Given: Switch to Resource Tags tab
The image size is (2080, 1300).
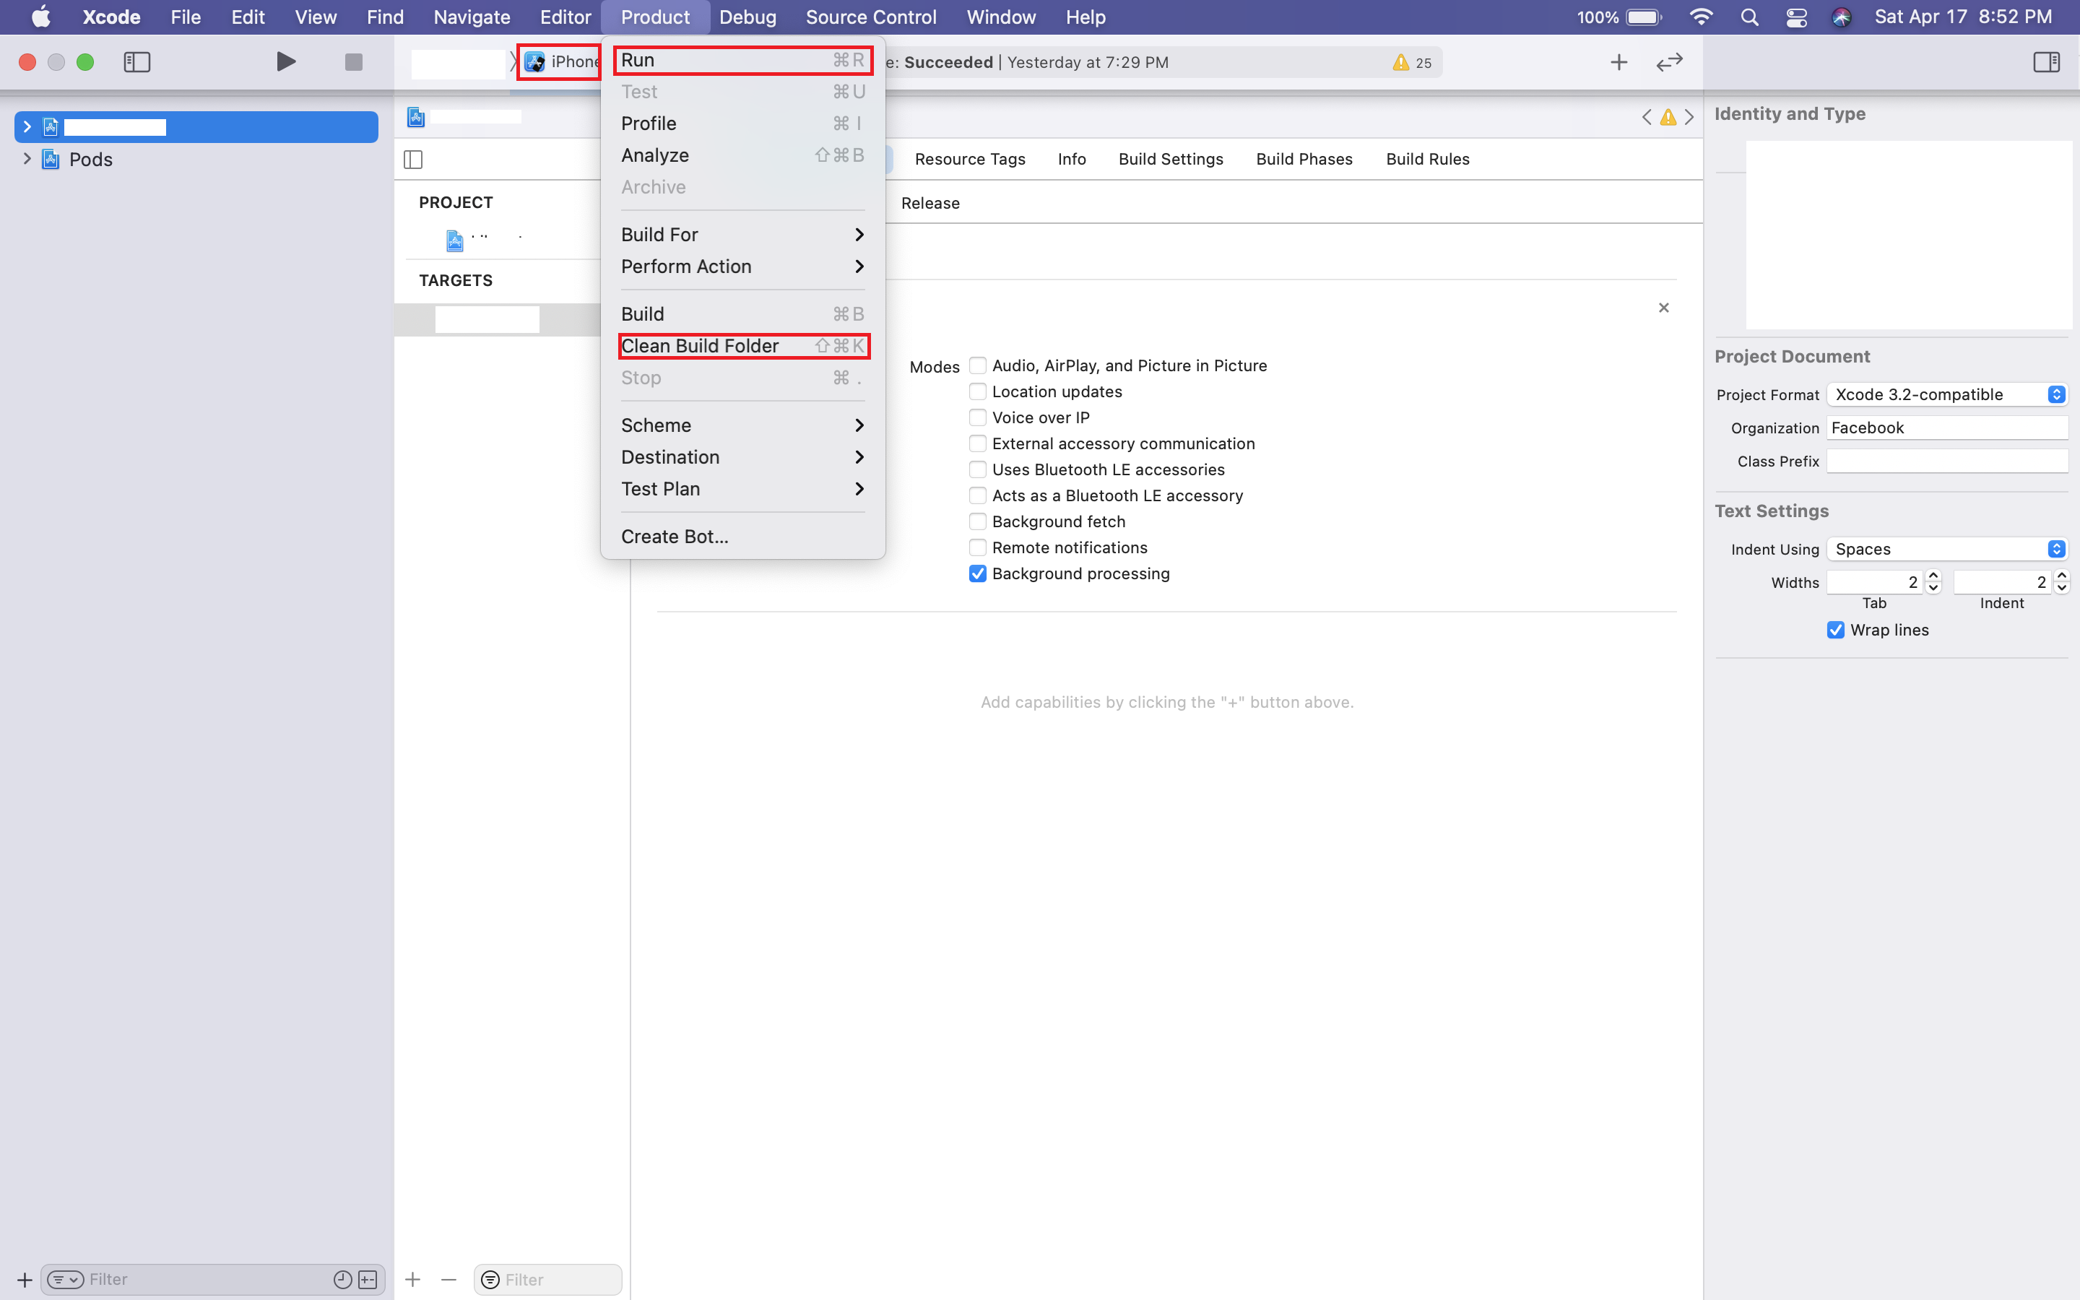Looking at the screenshot, I should pyautogui.click(x=969, y=159).
